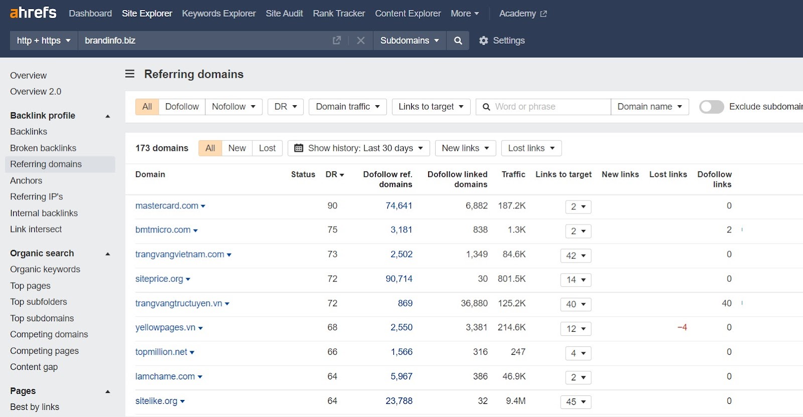Open the http + https protocol dropdown
The height and width of the screenshot is (417, 803).
click(x=44, y=41)
